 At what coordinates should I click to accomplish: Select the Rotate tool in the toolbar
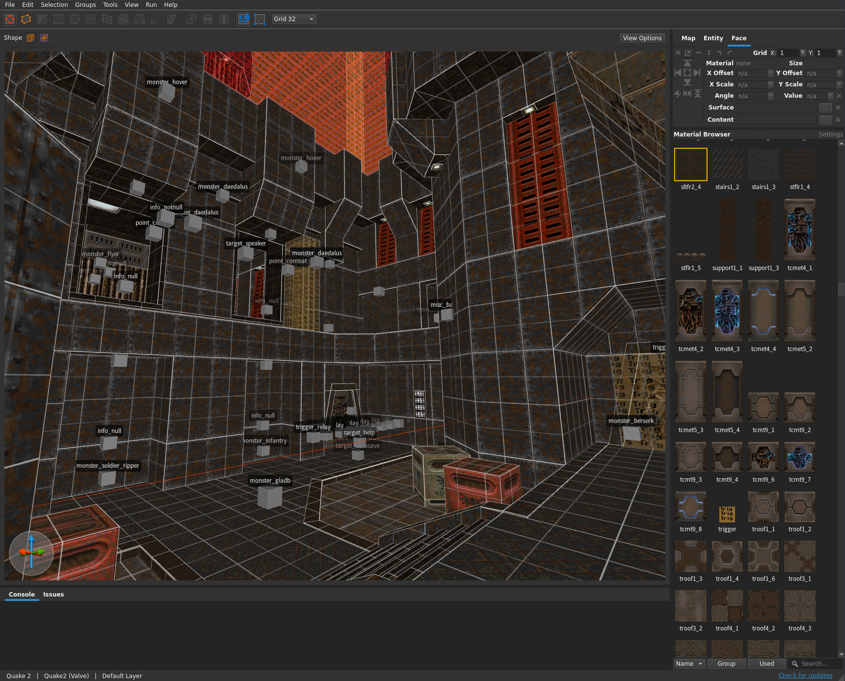(x=123, y=19)
